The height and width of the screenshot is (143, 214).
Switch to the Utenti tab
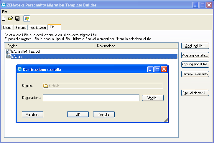pyautogui.click(x=7, y=27)
